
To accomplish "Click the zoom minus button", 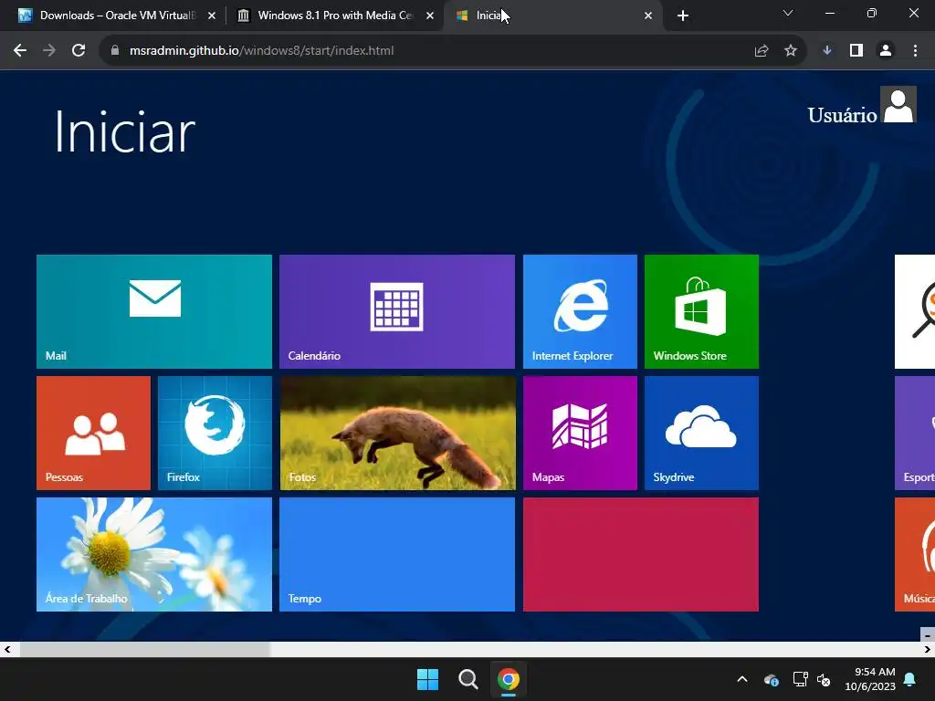I will pyautogui.click(x=928, y=634).
